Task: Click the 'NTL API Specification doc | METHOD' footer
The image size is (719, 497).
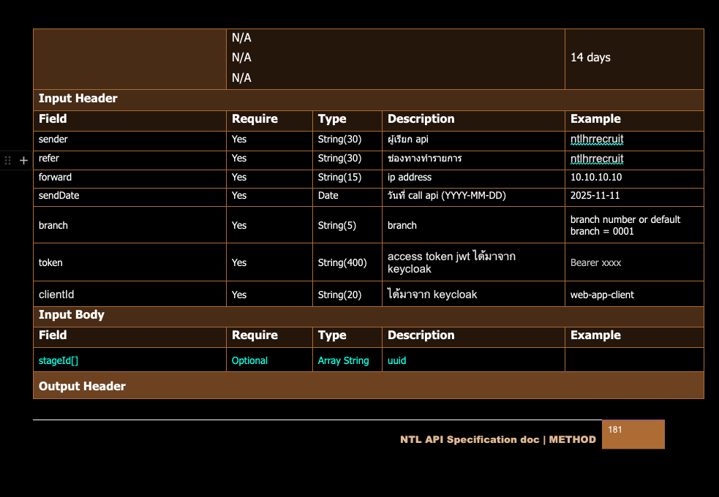Action: [497, 440]
